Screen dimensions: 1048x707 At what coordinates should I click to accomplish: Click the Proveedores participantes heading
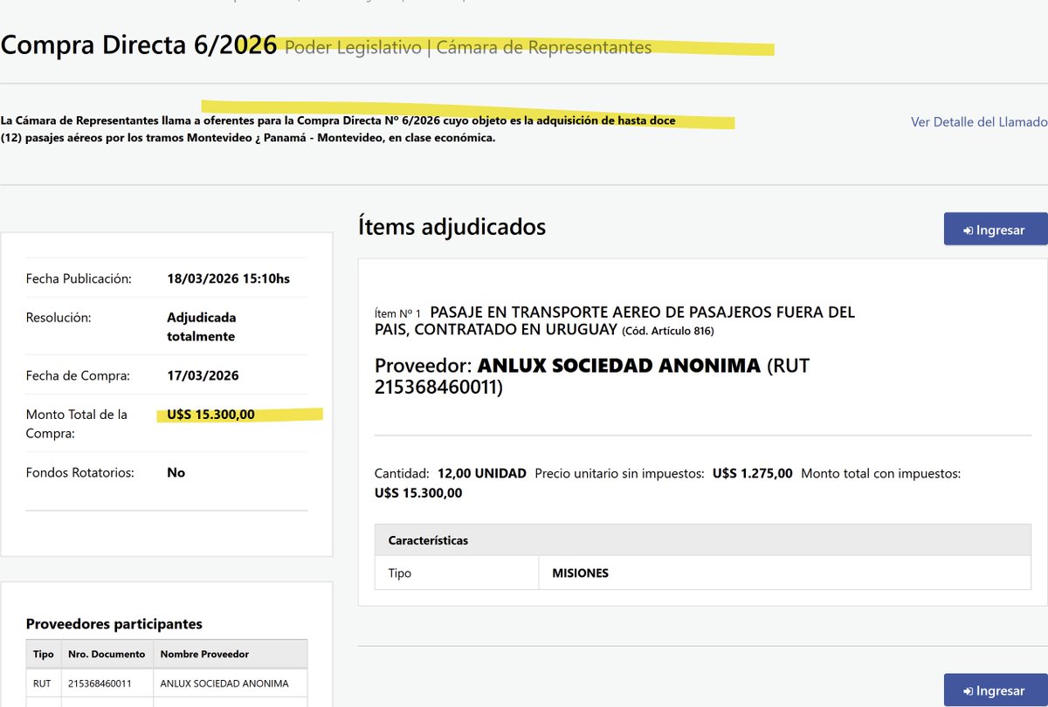pyautogui.click(x=115, y=623)
